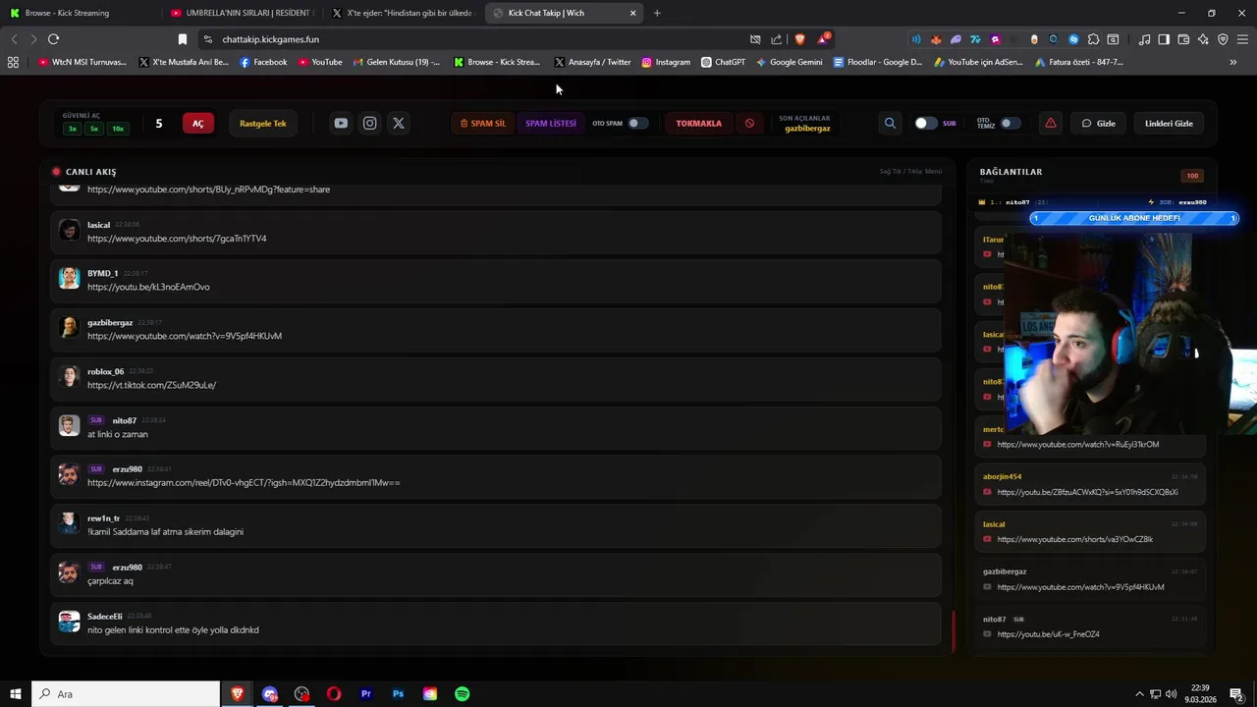This screenshot has width=1257, height=707.
Task: Switch to the X'te ejder tab
Action: 404,13
